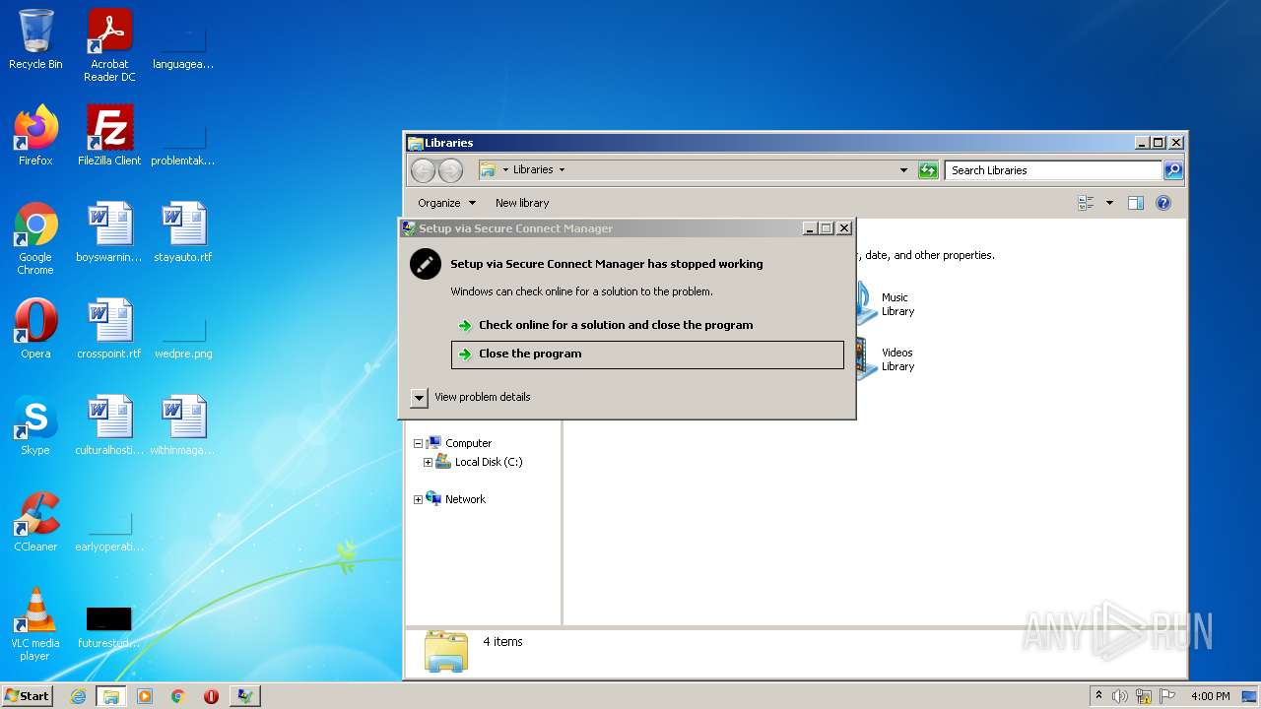Select boyswarnin rtf document icon
This screenshot has height=709, width=1261.
(x=109, y=232)
